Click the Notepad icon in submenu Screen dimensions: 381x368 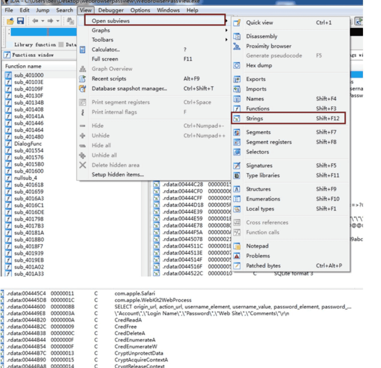point(237,246)
